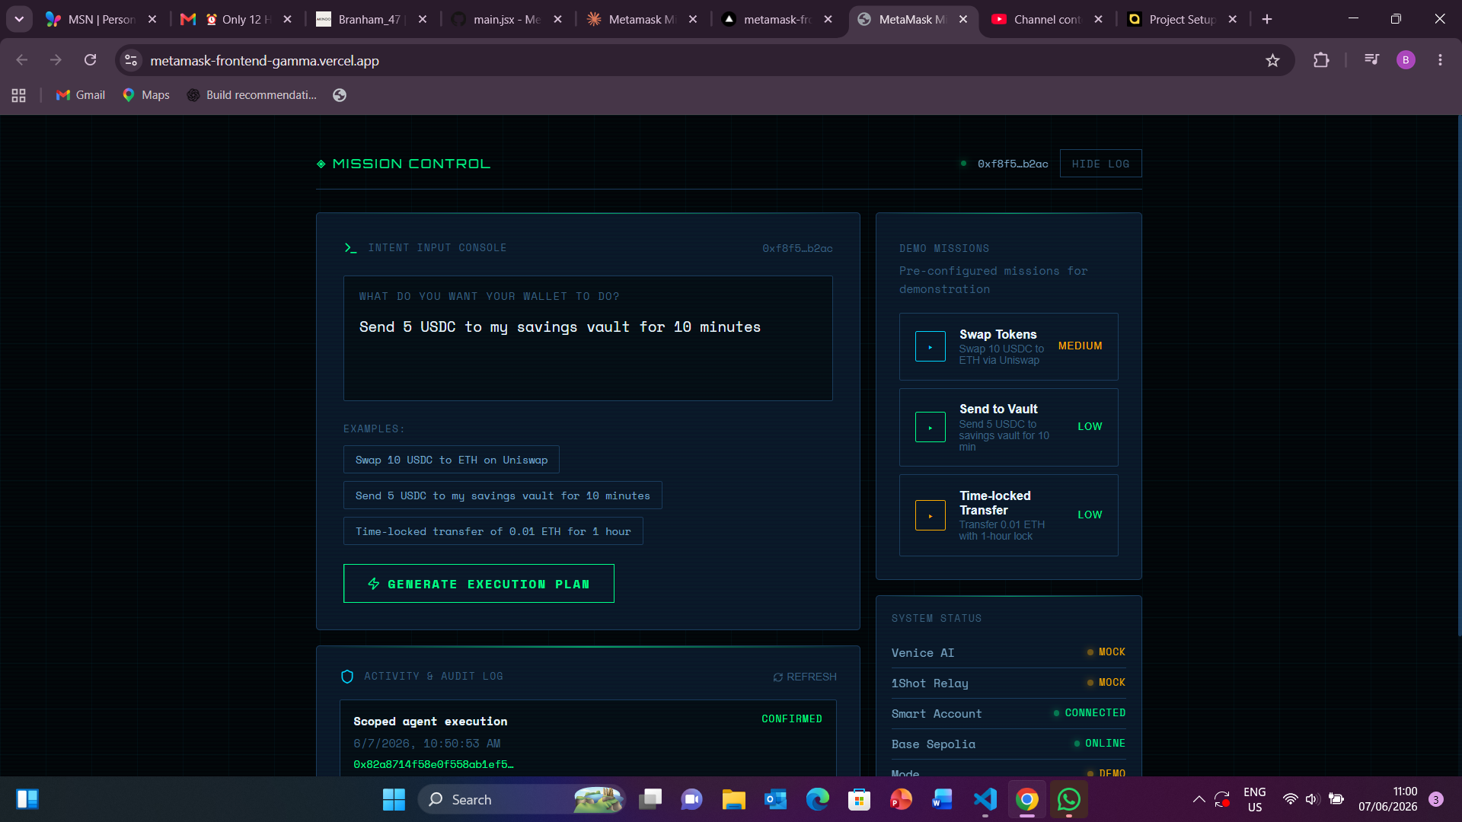Screen dimensions: 1462x822
Task: Open the Gmail bookmark
Action: [81, 95]
